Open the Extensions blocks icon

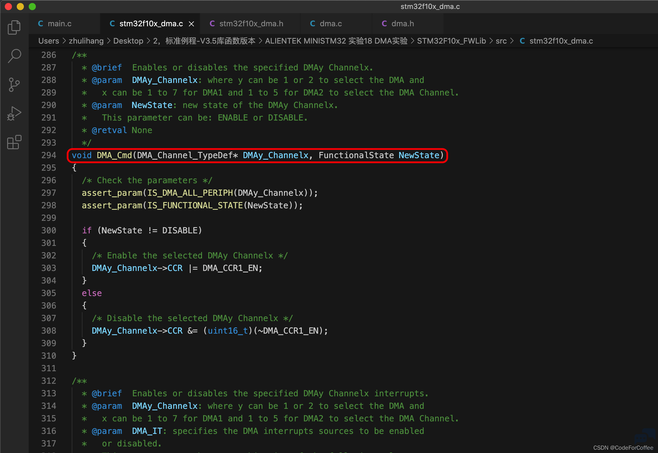14,142
